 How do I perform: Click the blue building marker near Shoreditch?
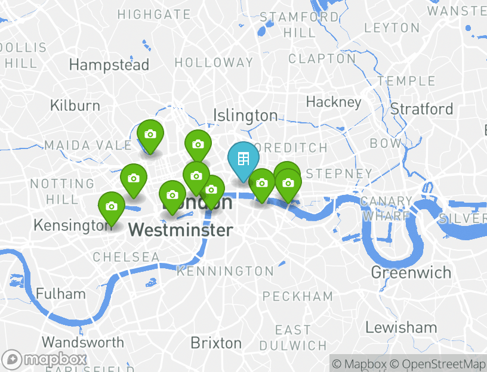[243, 159]
